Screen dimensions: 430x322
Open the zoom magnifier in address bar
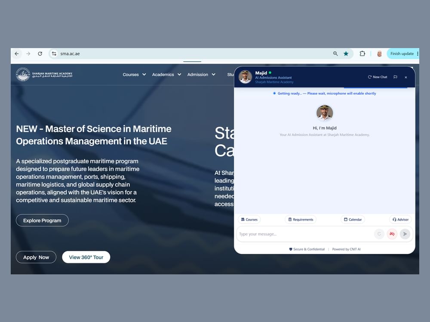335,54
